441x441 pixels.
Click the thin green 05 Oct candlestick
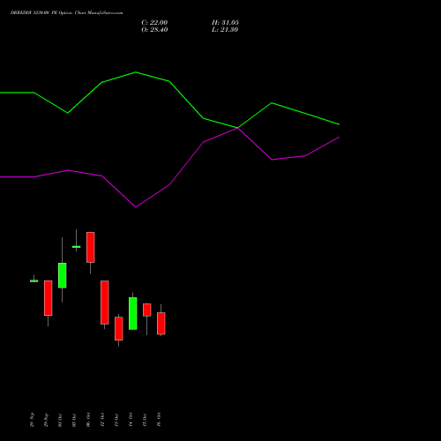[x=76, y=247]
